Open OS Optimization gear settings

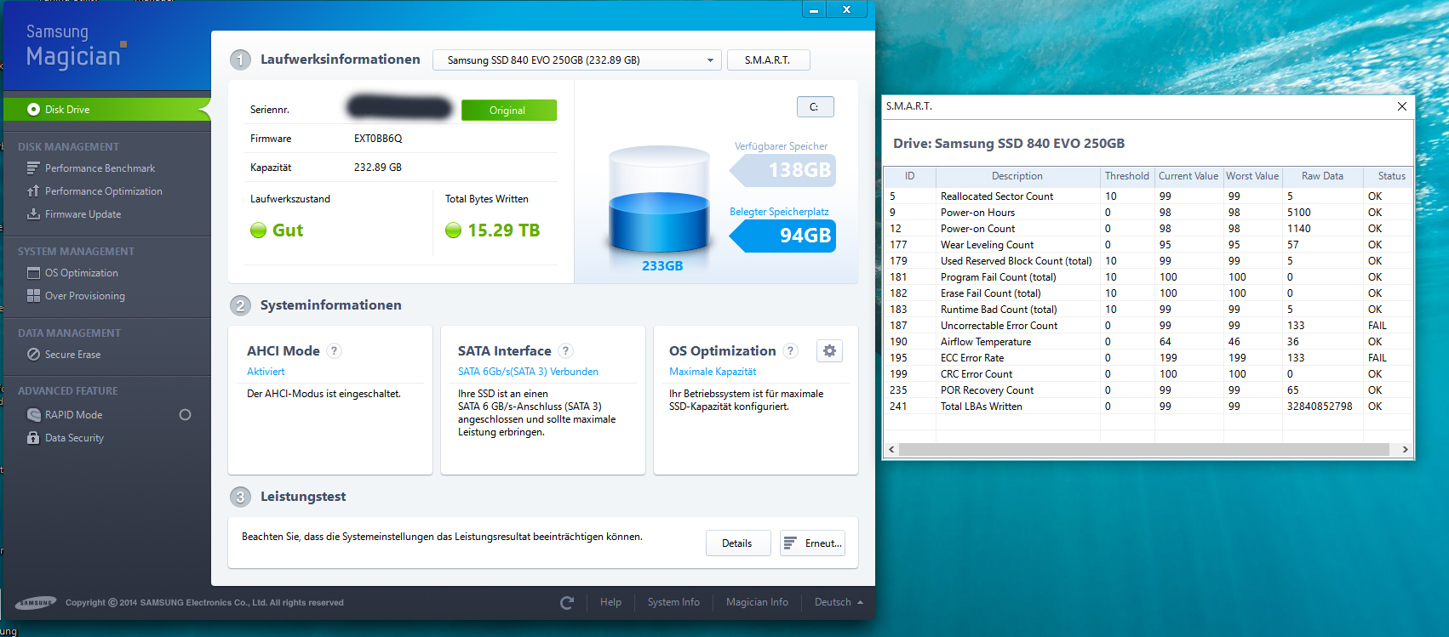pyautogui.click(x=829, y=350)
